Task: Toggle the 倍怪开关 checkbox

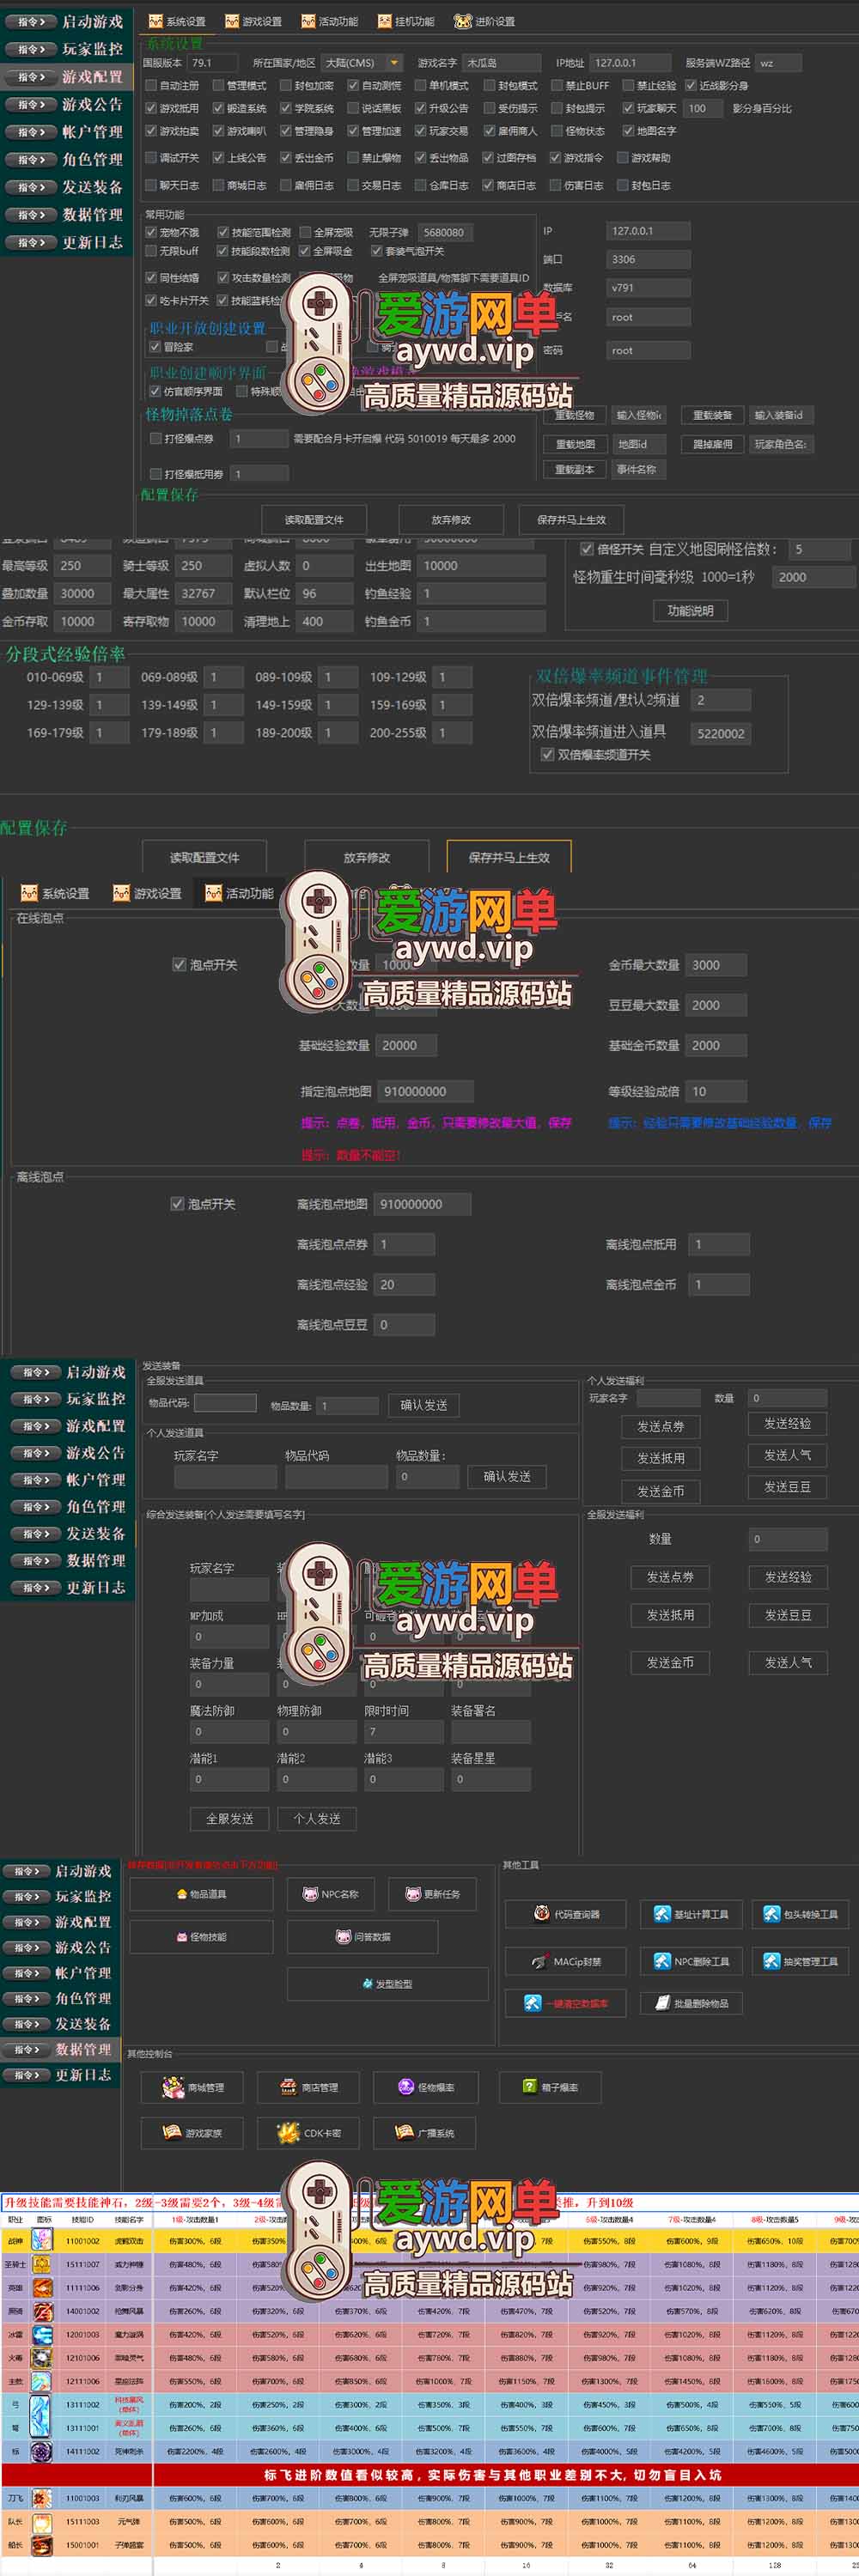Action: (x=586, y=549)
